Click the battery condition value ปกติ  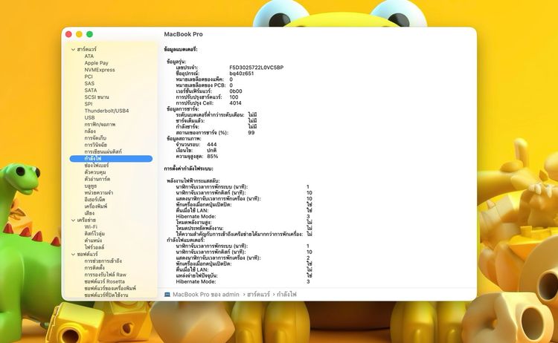coord(212,151)
